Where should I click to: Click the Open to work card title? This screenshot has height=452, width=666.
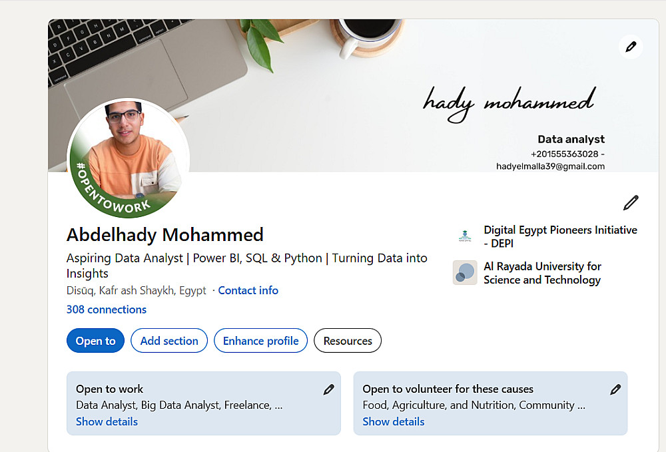coord(110,389)
